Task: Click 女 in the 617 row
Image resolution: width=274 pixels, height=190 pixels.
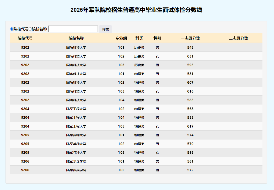Action: point(157,126)
